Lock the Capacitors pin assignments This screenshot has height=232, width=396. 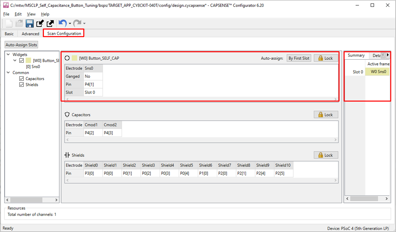point(326,115)
